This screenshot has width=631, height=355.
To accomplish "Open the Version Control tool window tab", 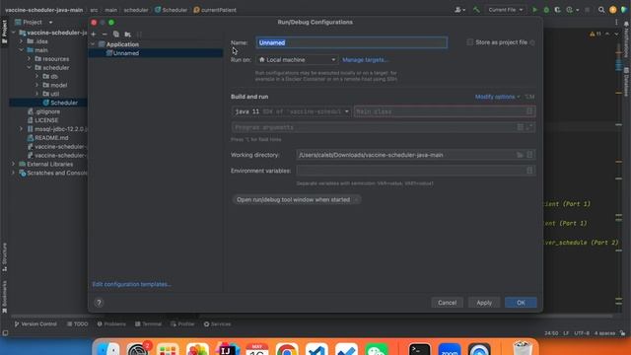I will 35,324.
